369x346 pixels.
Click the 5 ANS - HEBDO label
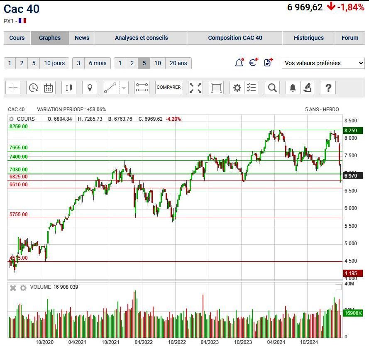[322, 110]
